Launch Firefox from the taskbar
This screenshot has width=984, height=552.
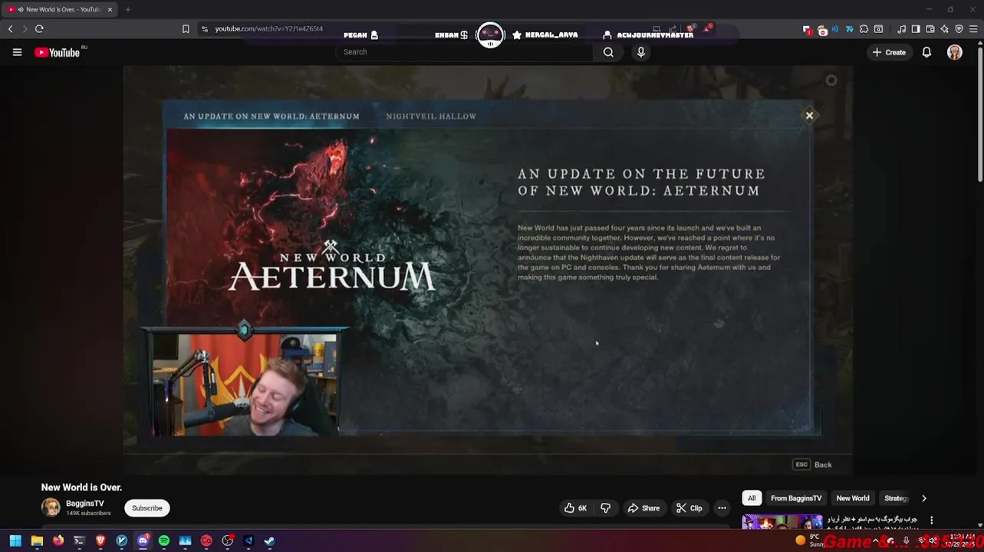[x=58, y=540]
